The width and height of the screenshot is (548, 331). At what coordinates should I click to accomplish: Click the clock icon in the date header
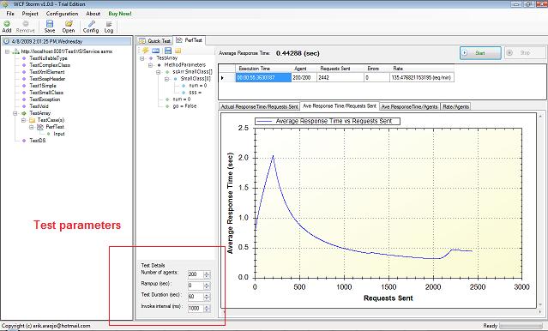(6, 41)
